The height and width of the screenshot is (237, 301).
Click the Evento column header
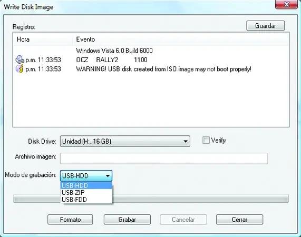pos(180,39)
